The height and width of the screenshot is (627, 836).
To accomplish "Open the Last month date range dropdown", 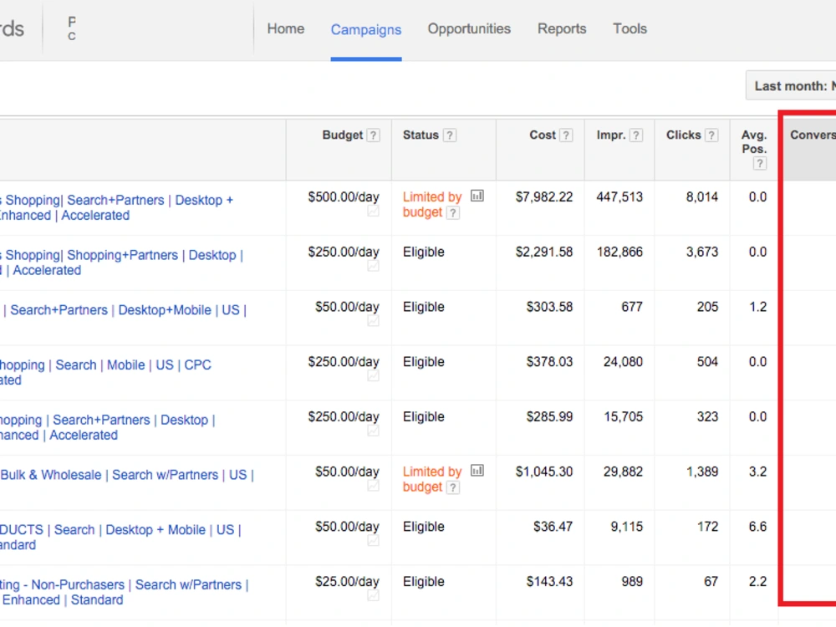I will pos(791,86).
